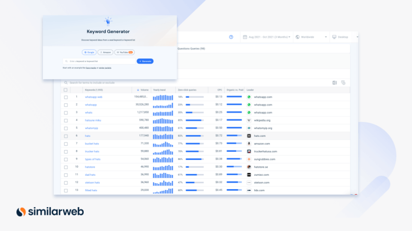Click the winter jackets example link
This screenshot has height=231, width=412.
105,68
